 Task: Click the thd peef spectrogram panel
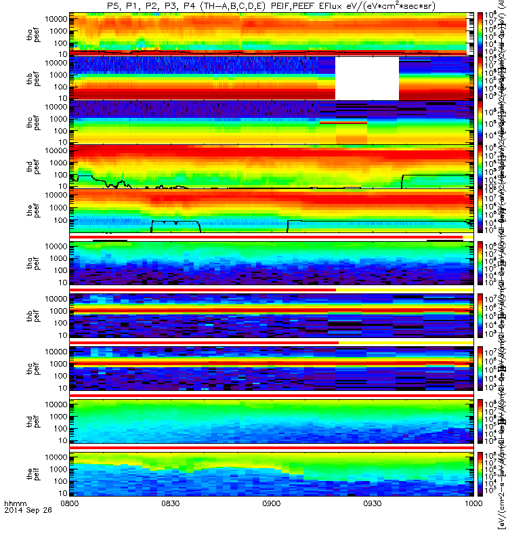pos(272,167)
